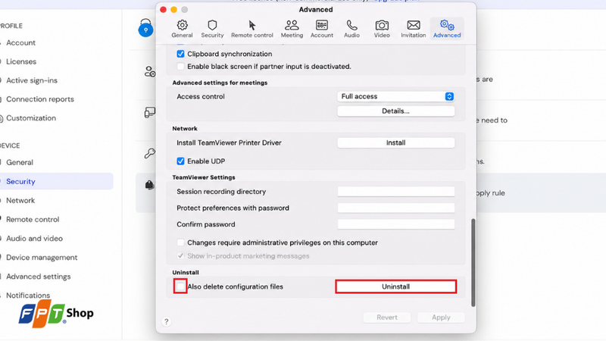
Task: Toggle Show in-product marketing messages checkbox
Action: pyautogui.click(x=180, y=256)
